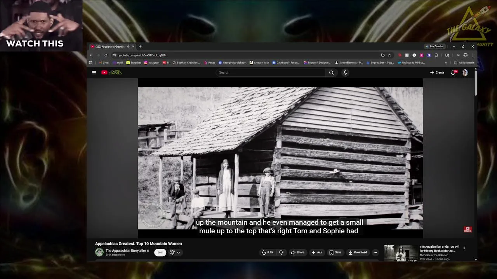Open the white circular S extension icon

click(414, 55)
